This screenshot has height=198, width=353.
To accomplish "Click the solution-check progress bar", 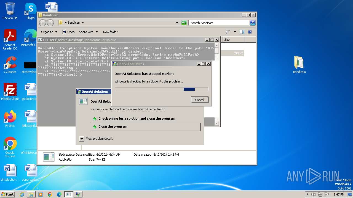I will pos(161,89).
